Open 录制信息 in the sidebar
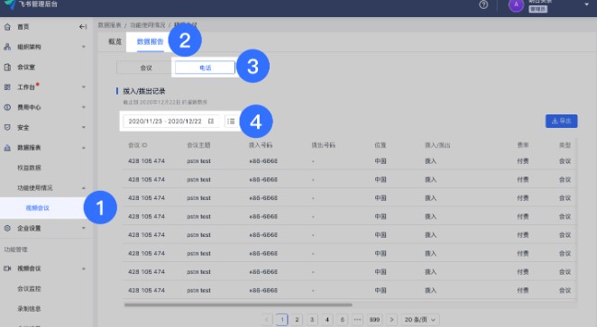This screenshot has height=327, width=597. (29, 309)
